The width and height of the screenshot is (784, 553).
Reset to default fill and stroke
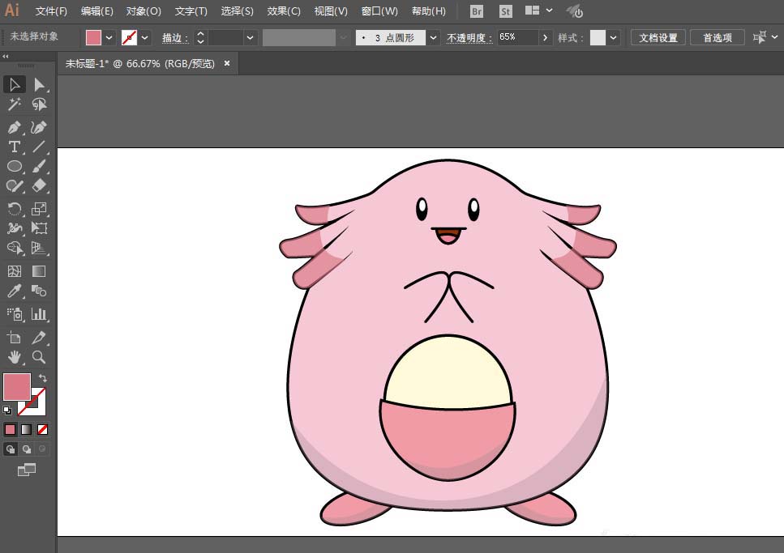click(7, 410)
